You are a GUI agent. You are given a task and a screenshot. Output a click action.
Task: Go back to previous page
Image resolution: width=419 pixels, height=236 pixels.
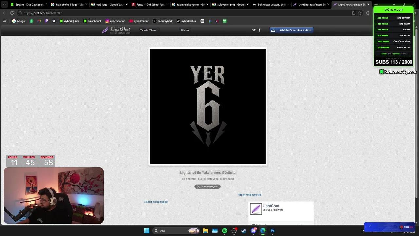pyautogui.click(x=4, y=13)
